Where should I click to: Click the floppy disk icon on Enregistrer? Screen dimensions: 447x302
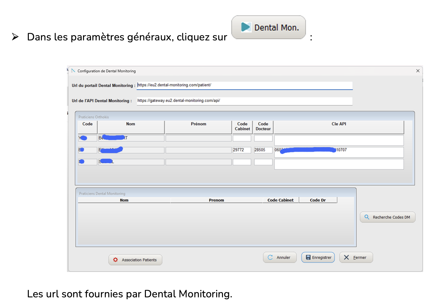308,257
